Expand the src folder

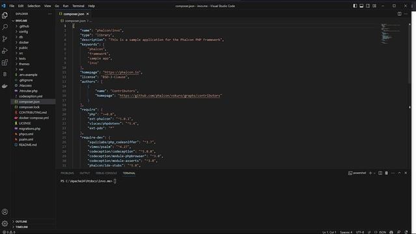[x=21, y=53]
